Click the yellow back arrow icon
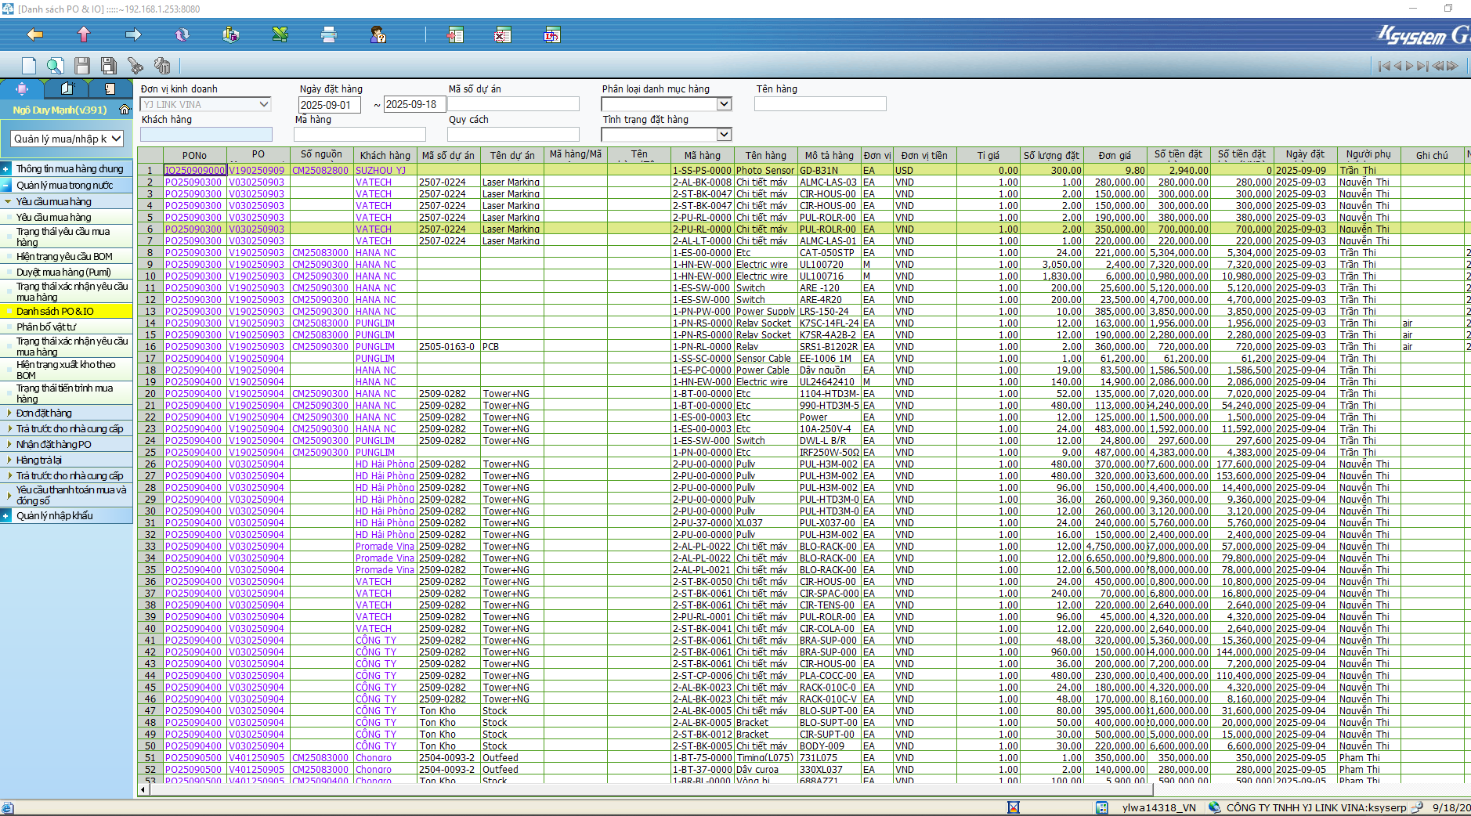The width and height of the screenshot is (1471, 816). 34,34
